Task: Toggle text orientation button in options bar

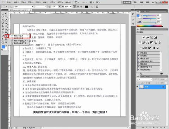Action: pos(11,7)
